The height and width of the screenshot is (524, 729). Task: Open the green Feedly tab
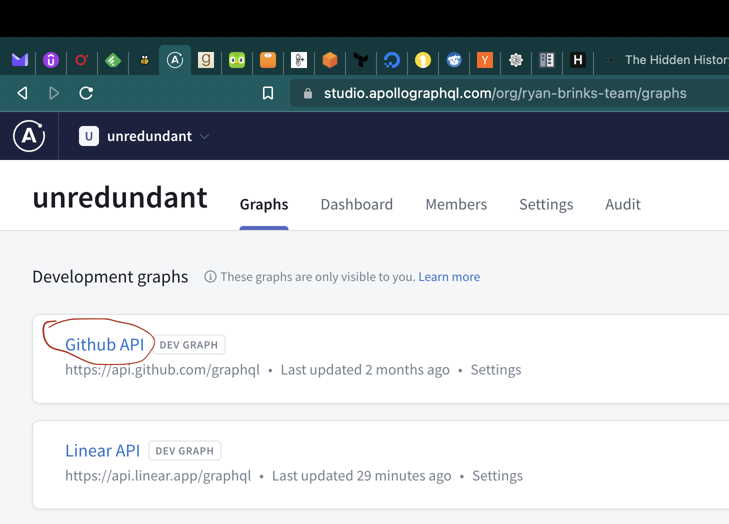click(x=113, y=60)
